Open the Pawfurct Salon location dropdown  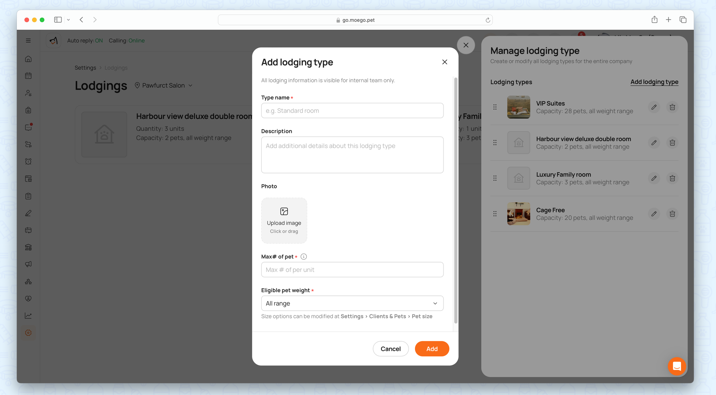(164, 85)
